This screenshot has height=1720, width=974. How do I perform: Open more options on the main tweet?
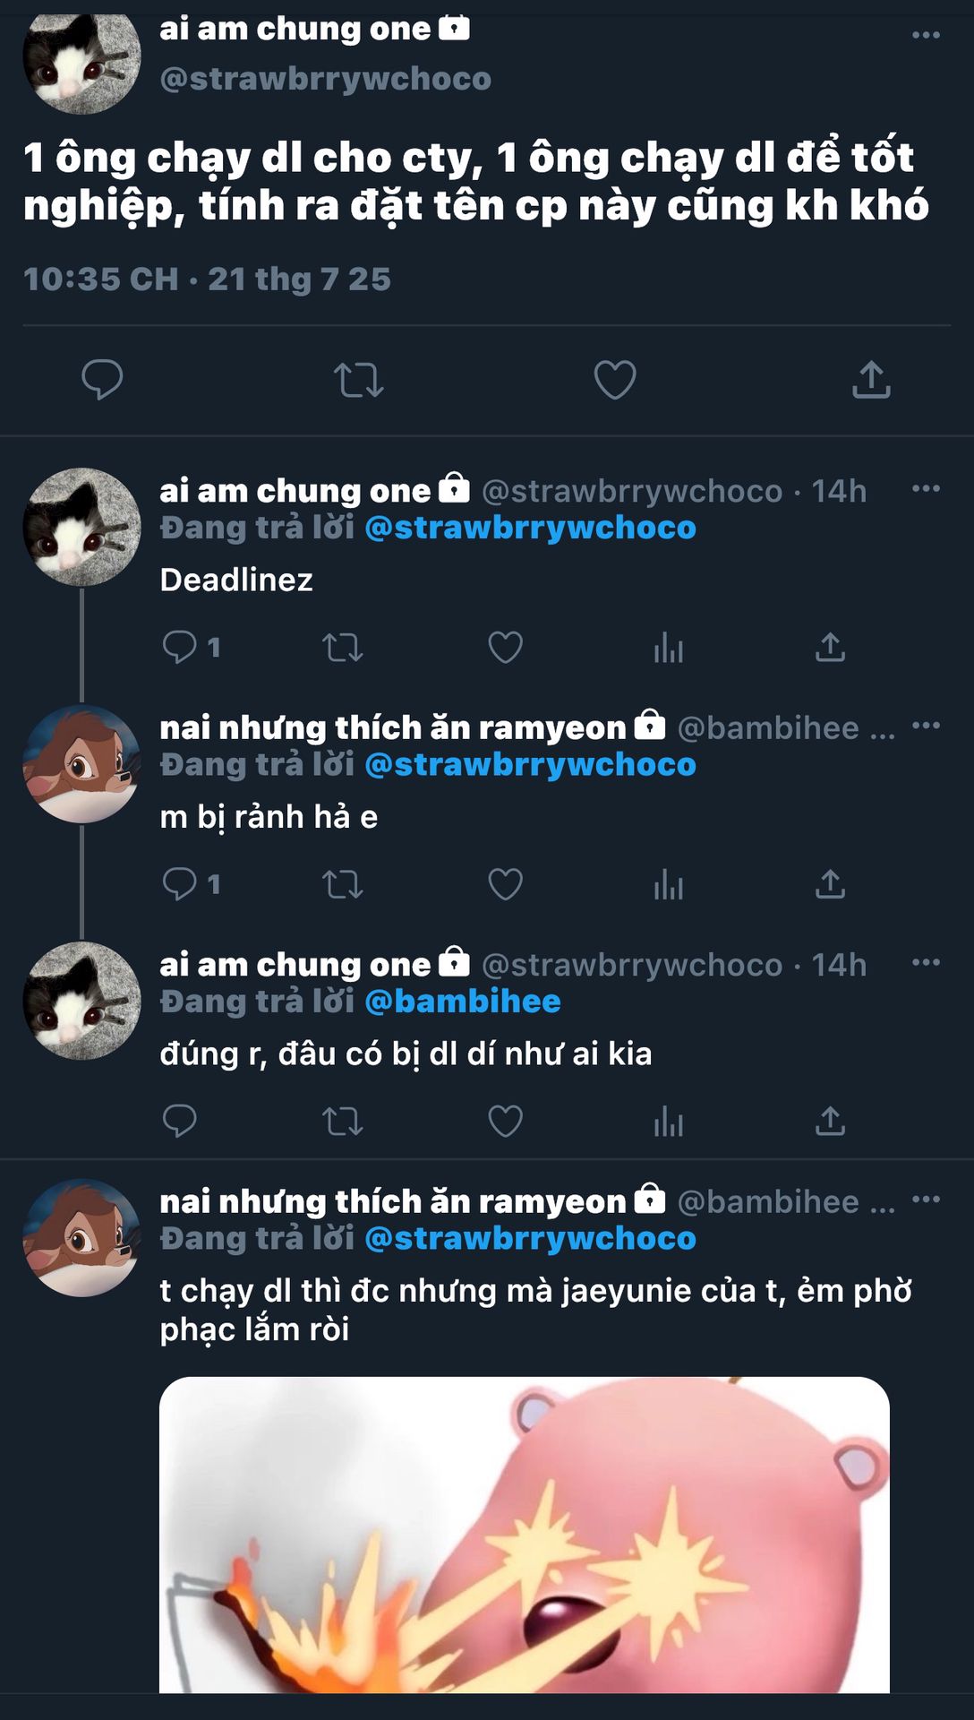pos(926,35)
